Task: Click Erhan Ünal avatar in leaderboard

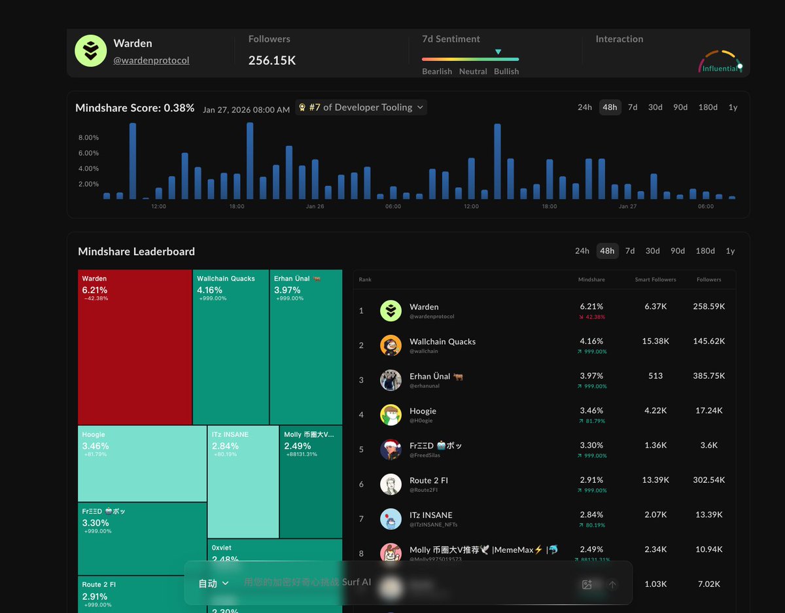Action: pyautogui.click(x=391, y=380)
